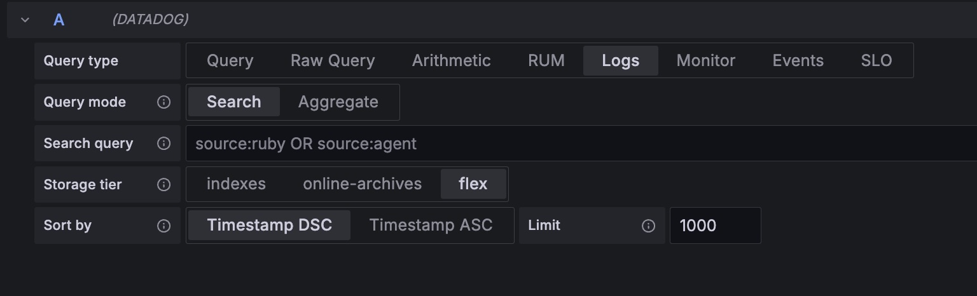977x296 pixels.
Task: Click the Storage tier info icon
Action: pos(163,185)
